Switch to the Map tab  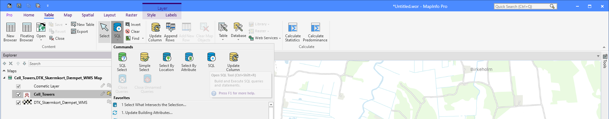pos(68,15)
